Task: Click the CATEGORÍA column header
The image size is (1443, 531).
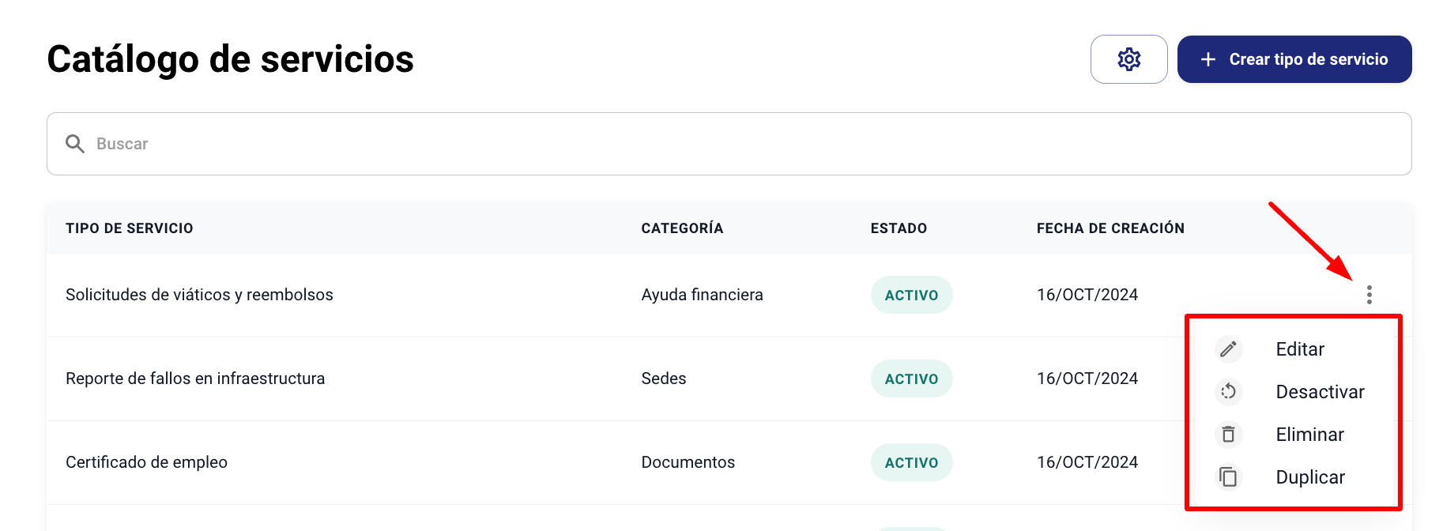Action: (682, 228)
